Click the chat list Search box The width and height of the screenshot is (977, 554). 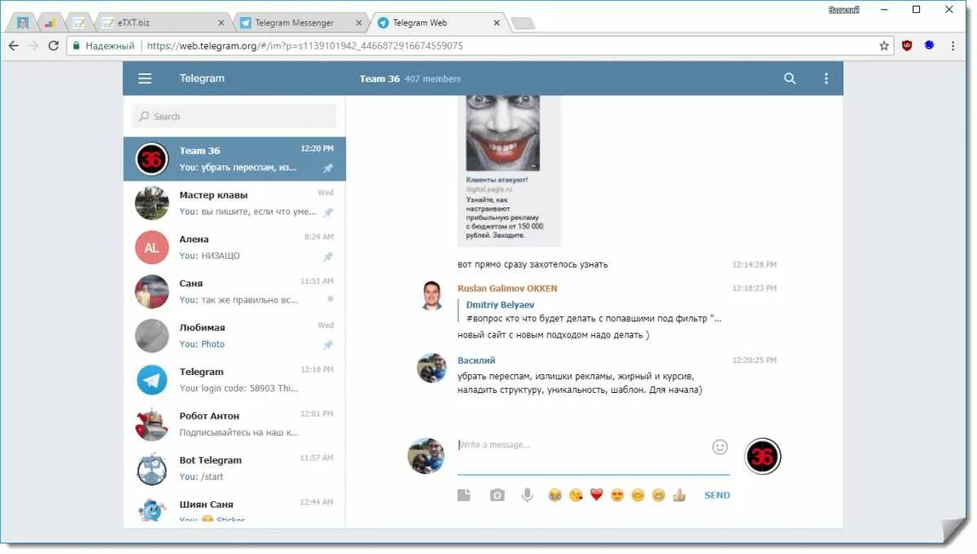(x=234, y=116)
